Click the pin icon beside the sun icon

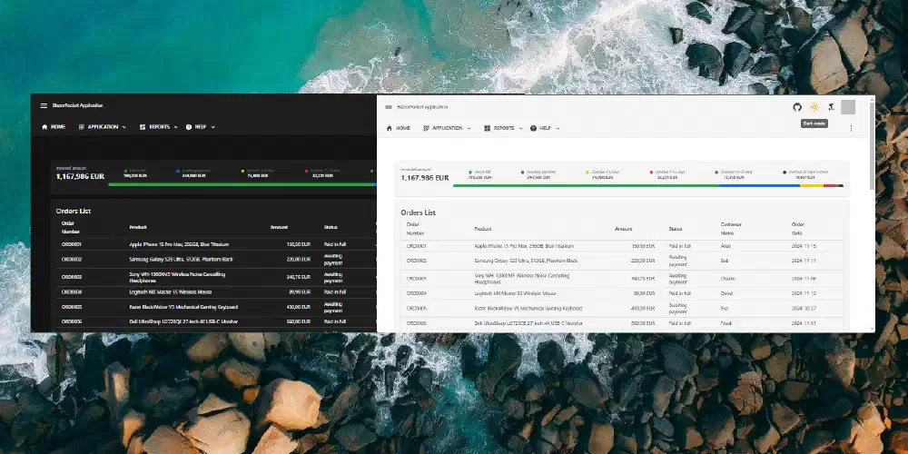[x=830, y=107]
